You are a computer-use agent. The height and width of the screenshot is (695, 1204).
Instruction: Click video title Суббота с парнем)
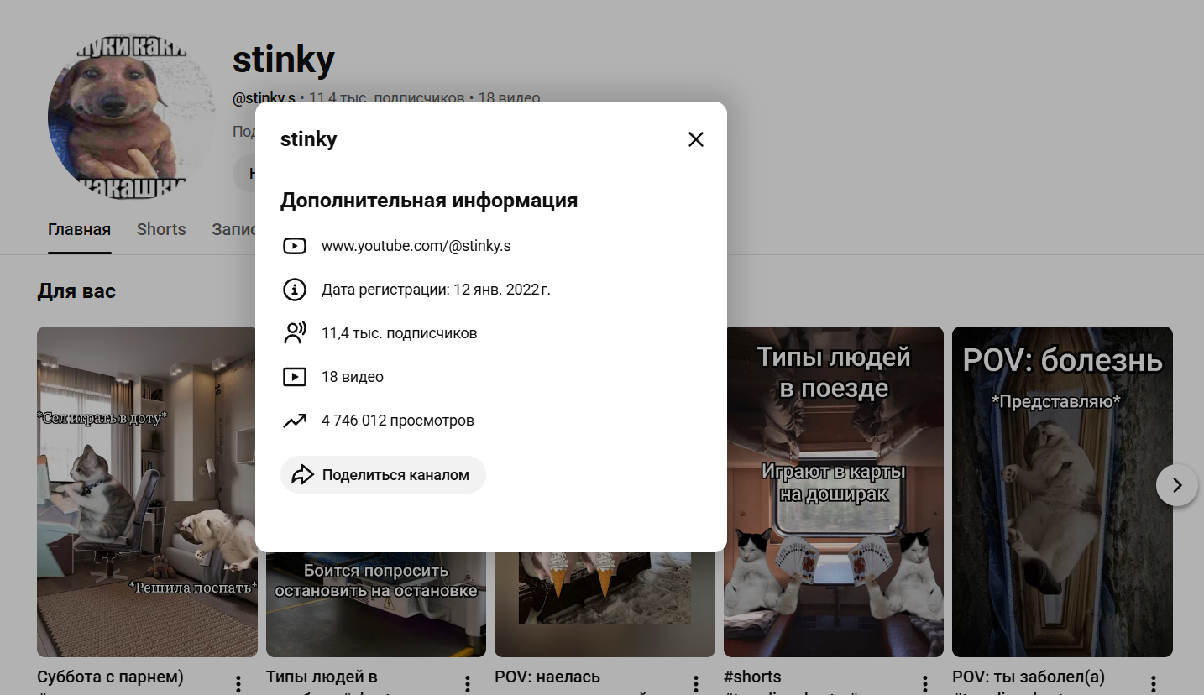coord(110,677)
